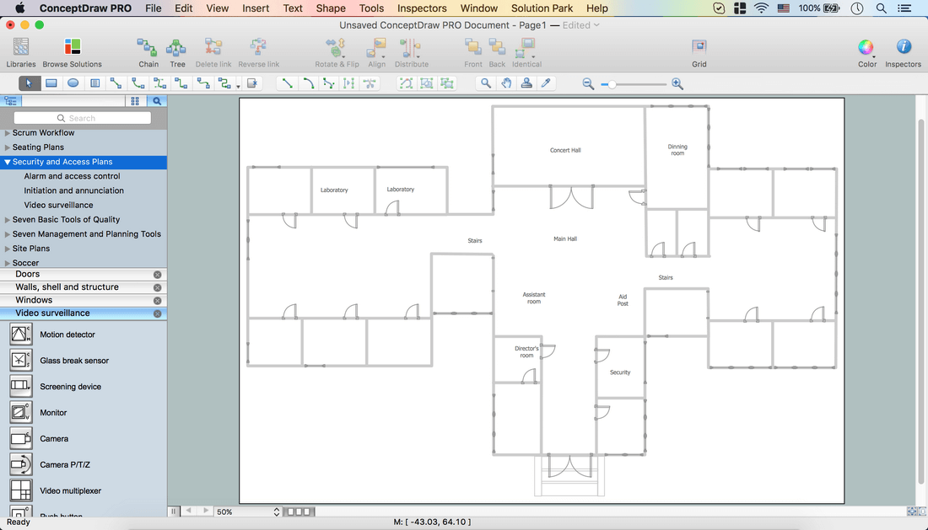The height and width of the screenshot is (530, 928).
Task: Open Alarm and access control library
Action: click(72, 176)
